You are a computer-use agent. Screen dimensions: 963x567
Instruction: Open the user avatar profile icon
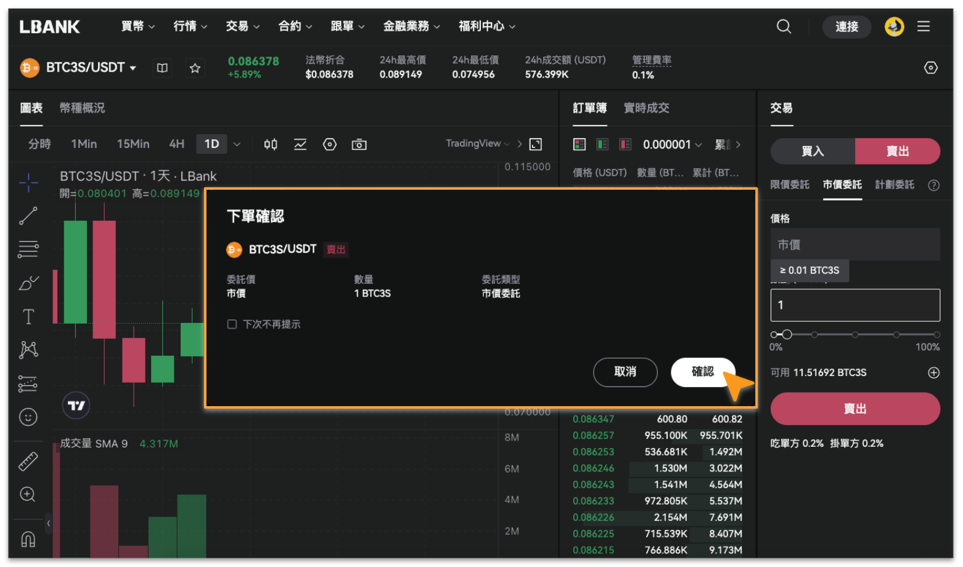(894, 27)
